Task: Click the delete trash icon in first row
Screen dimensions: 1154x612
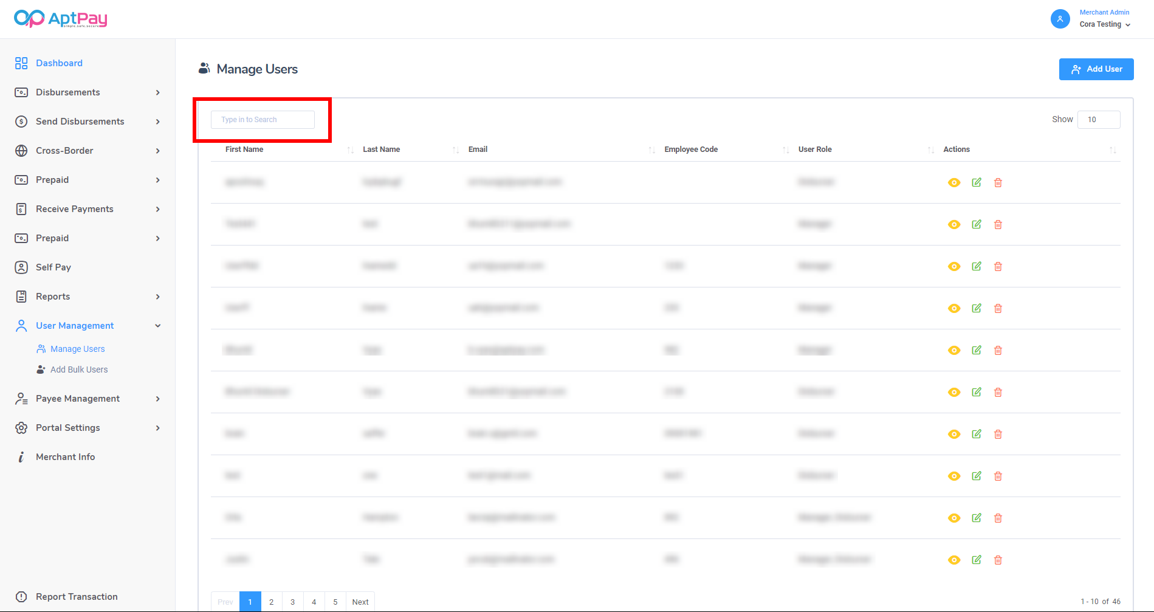Action: click(x=998, y=182)
